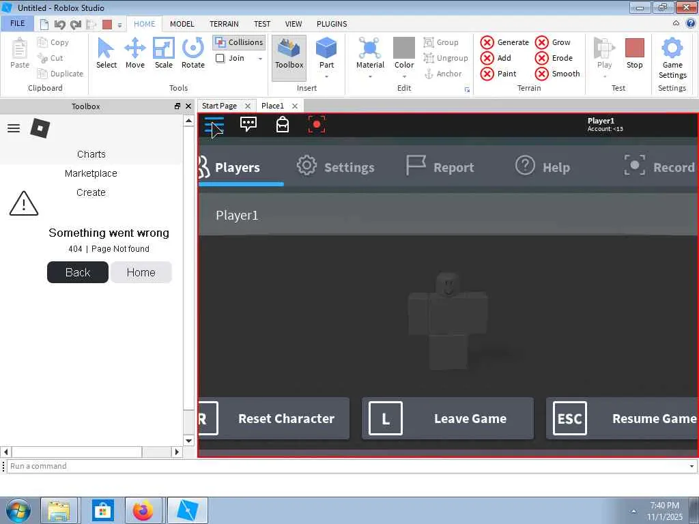The height and width of the screenshot is (524, 699).
Task: Open the Toolbox hamburger menu
Action: (x=14, y=128)
